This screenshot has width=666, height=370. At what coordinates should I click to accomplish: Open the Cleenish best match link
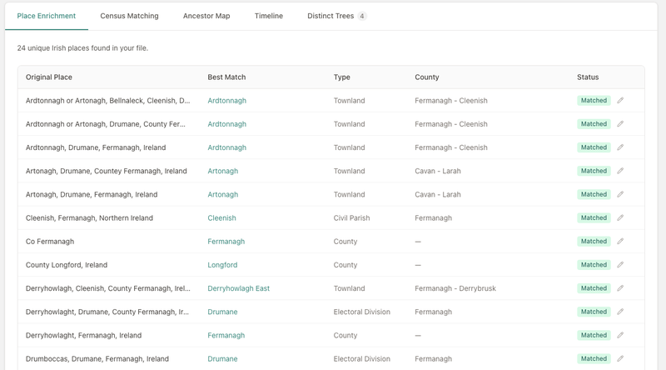point(221,217)
